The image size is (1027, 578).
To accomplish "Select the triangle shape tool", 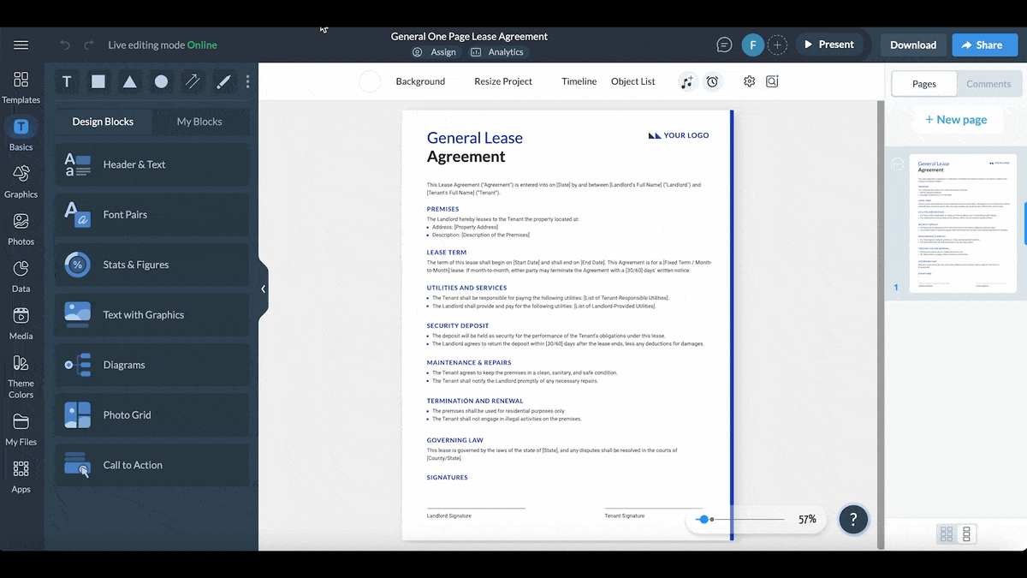I will pyautogui.click(x=129, y=81).
